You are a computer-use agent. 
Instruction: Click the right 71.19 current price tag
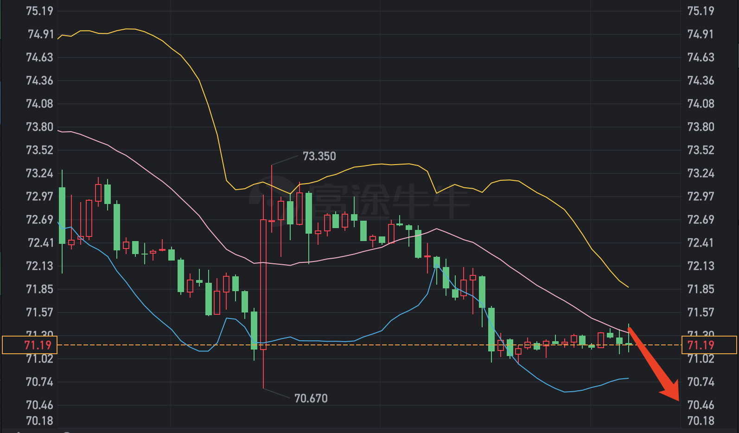tap(708, 345)
